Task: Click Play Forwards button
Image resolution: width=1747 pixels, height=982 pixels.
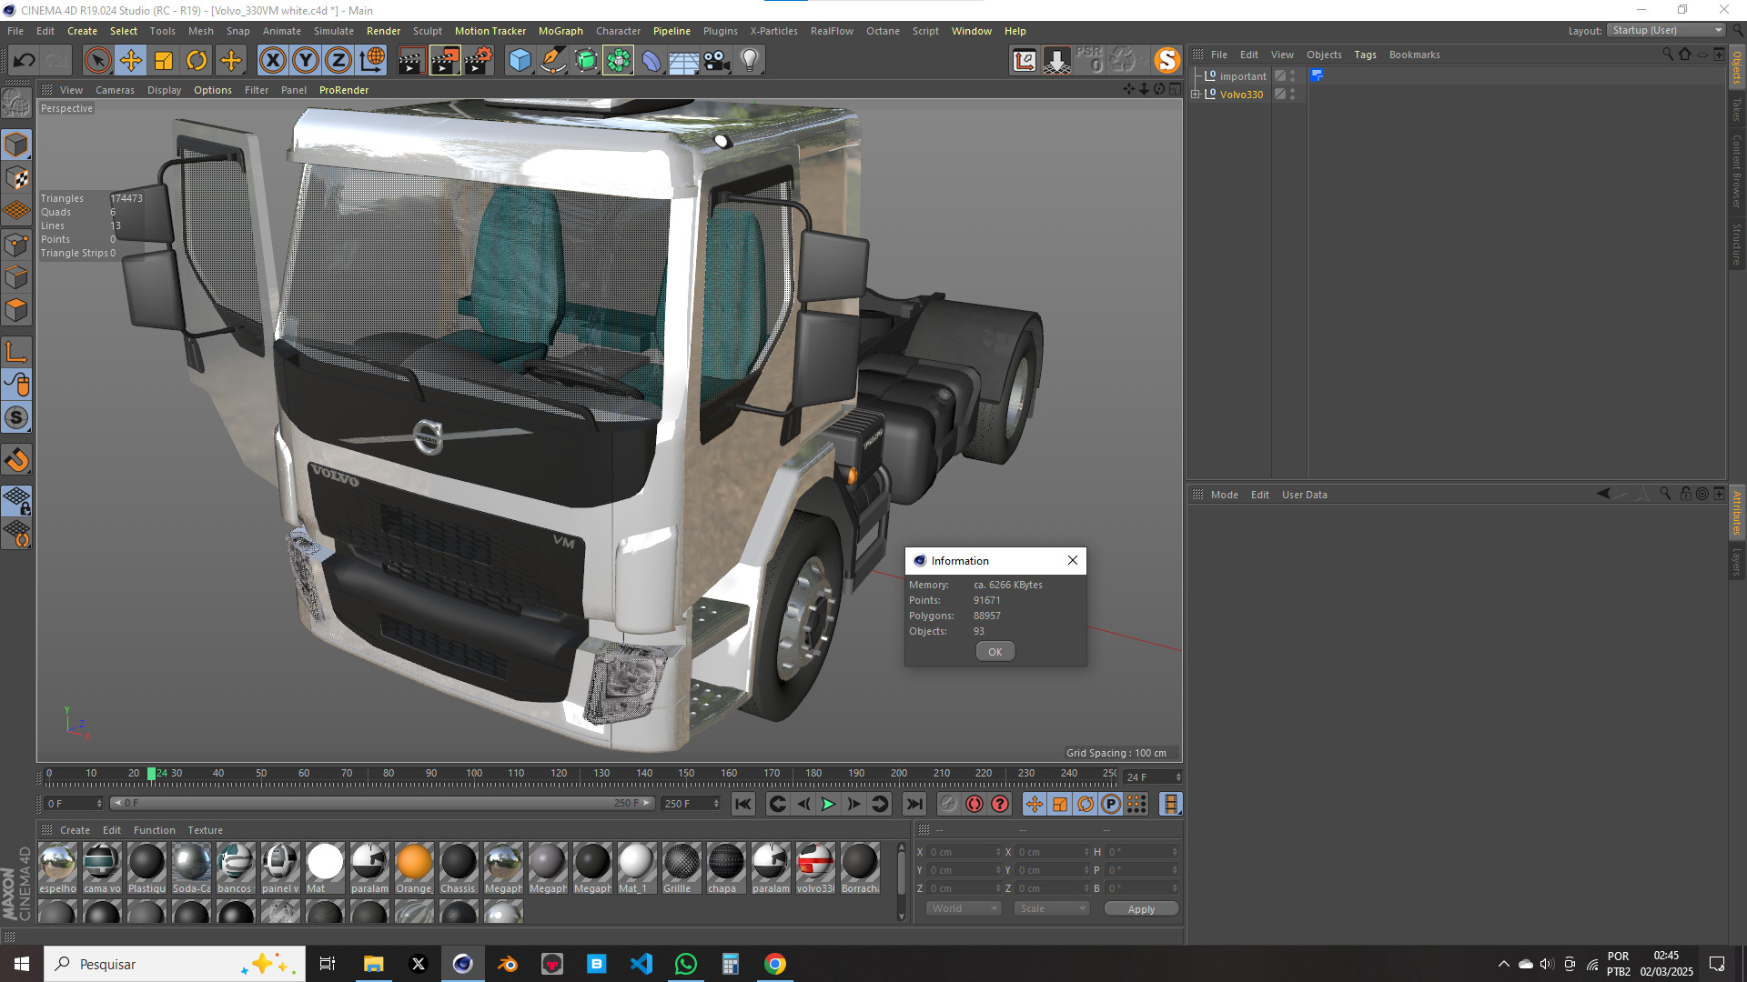Action: tap(828, 804)
